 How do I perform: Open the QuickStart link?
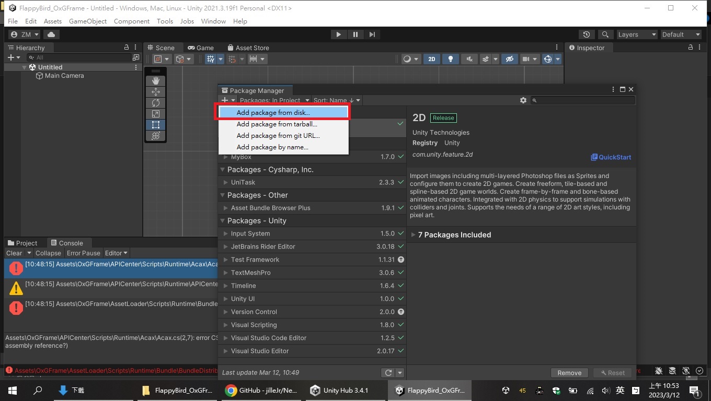tap(611, 157)
